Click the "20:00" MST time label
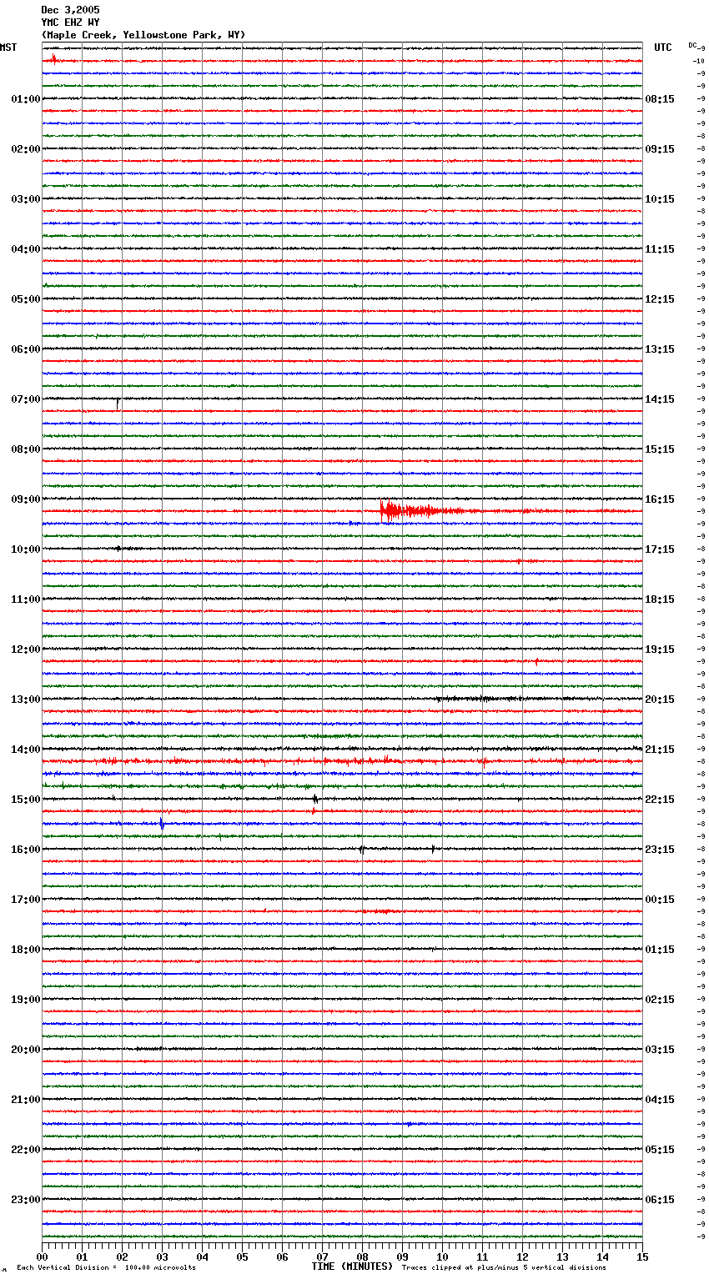The width and height of the screenshot is (709, 1279). [26, 1050]
